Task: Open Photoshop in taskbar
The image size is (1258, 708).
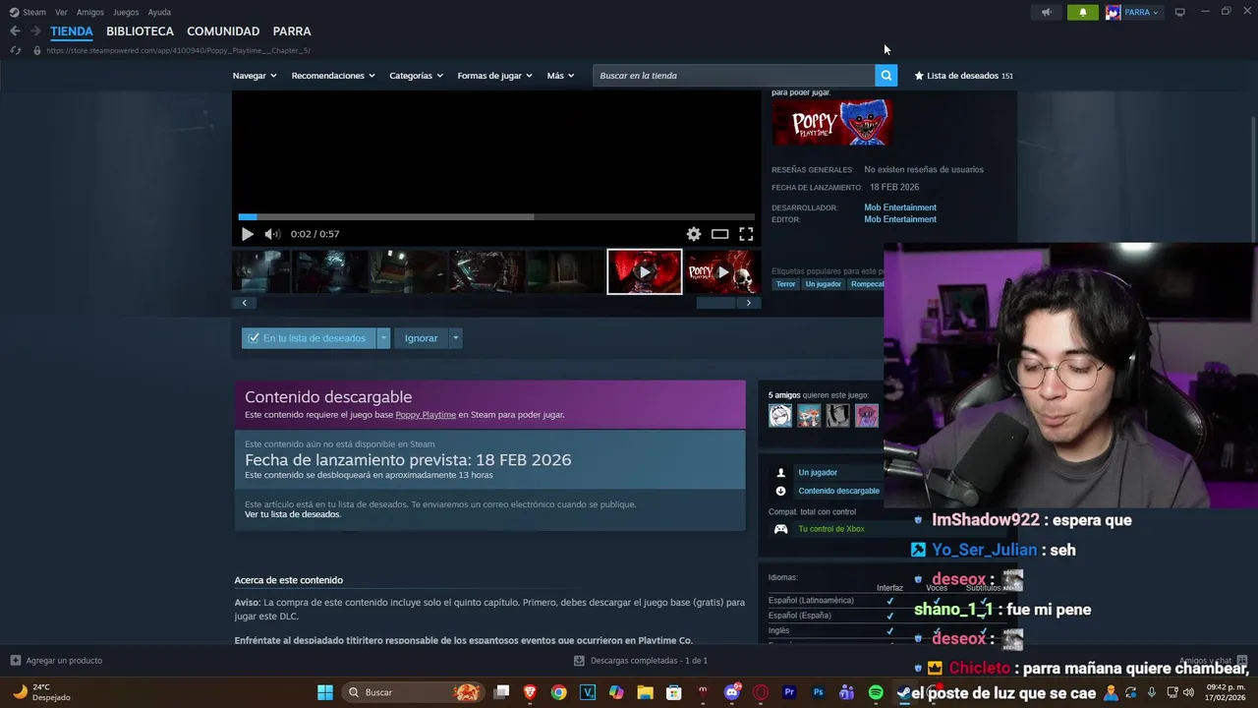Action: click(x=818, y=692)
